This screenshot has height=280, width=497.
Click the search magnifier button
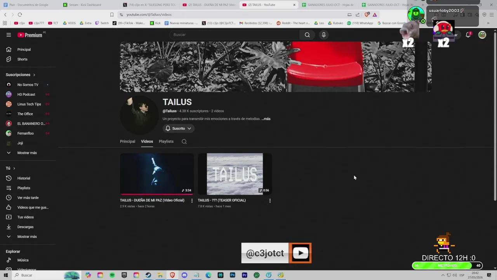[307, 35]
